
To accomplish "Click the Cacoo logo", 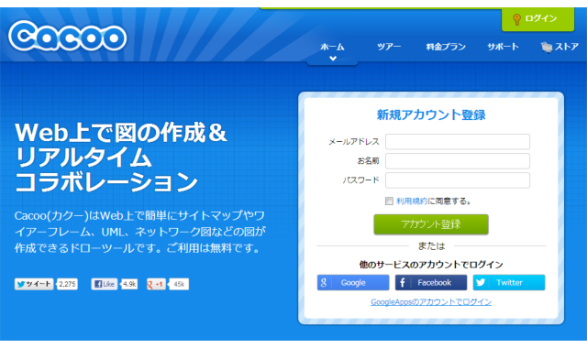I will pos(68,36).
